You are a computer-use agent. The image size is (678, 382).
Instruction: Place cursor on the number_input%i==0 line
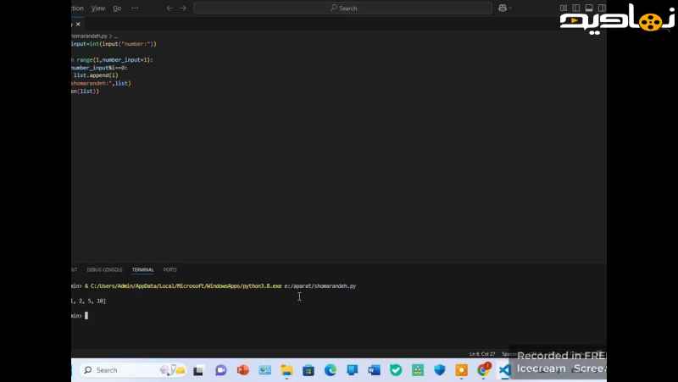100,68
